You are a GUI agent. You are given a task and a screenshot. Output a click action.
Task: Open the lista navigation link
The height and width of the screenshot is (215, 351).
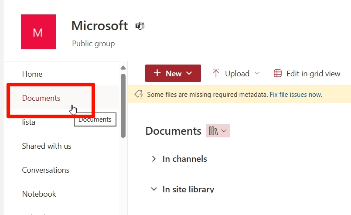(x=29, y=122)
